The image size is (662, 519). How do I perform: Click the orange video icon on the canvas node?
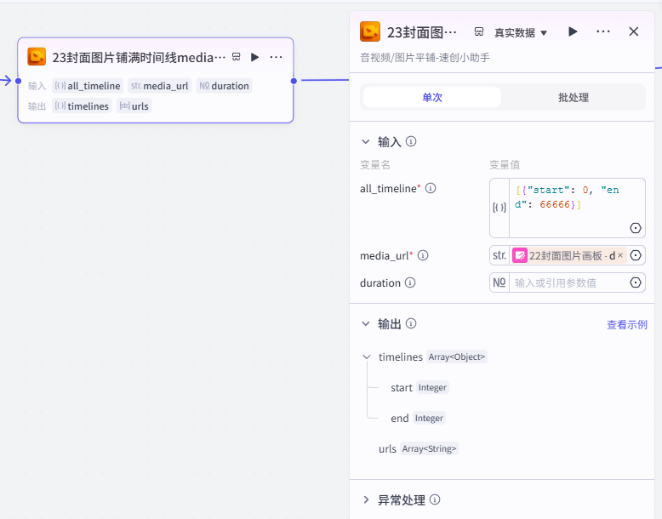pos(37,57)
